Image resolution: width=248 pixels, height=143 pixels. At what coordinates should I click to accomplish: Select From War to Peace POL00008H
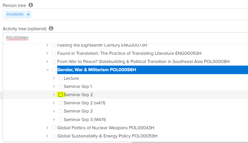click(x=143, y=61)
